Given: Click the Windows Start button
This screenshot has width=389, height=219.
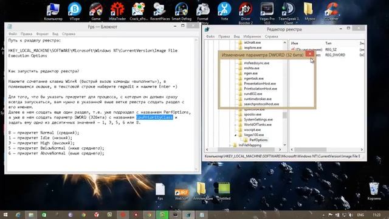Looking at the screenshot, I should [5, 215].
